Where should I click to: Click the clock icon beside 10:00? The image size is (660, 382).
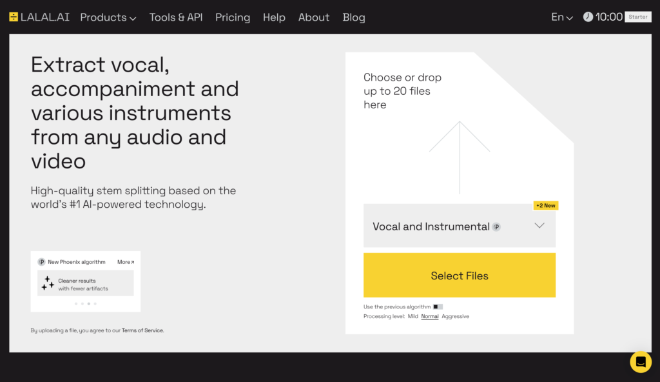tap(588, 17)
